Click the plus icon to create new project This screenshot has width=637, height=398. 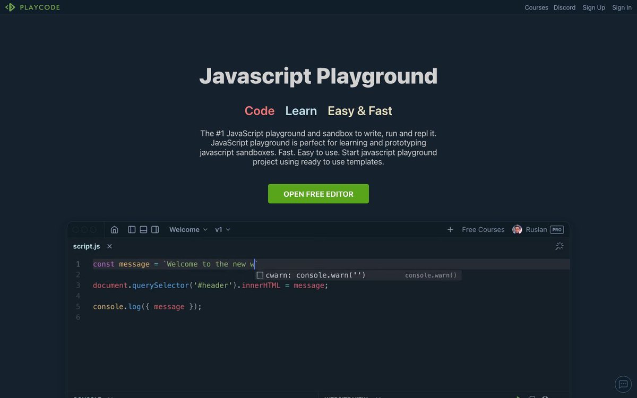click(450, 229)
